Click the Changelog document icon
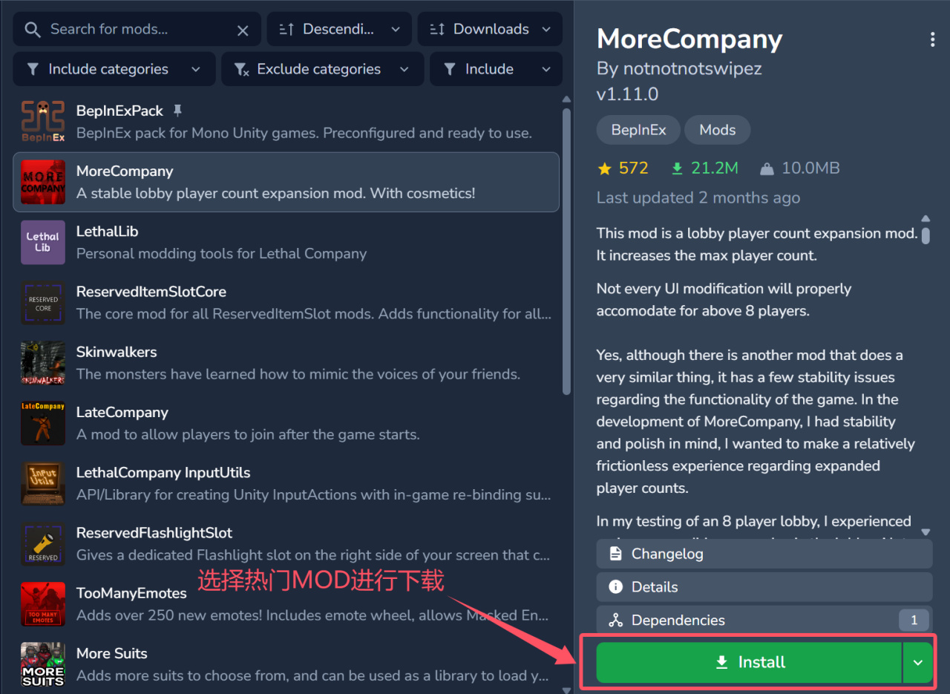The height and width of the screenshot is (694, 950). [615, 554]
